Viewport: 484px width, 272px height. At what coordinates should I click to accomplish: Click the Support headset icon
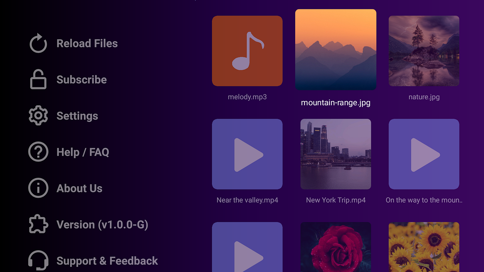[x=38, y=261]
